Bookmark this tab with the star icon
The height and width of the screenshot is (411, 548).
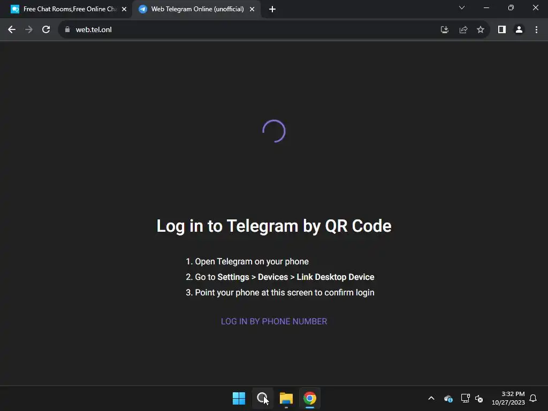[481, 30]
